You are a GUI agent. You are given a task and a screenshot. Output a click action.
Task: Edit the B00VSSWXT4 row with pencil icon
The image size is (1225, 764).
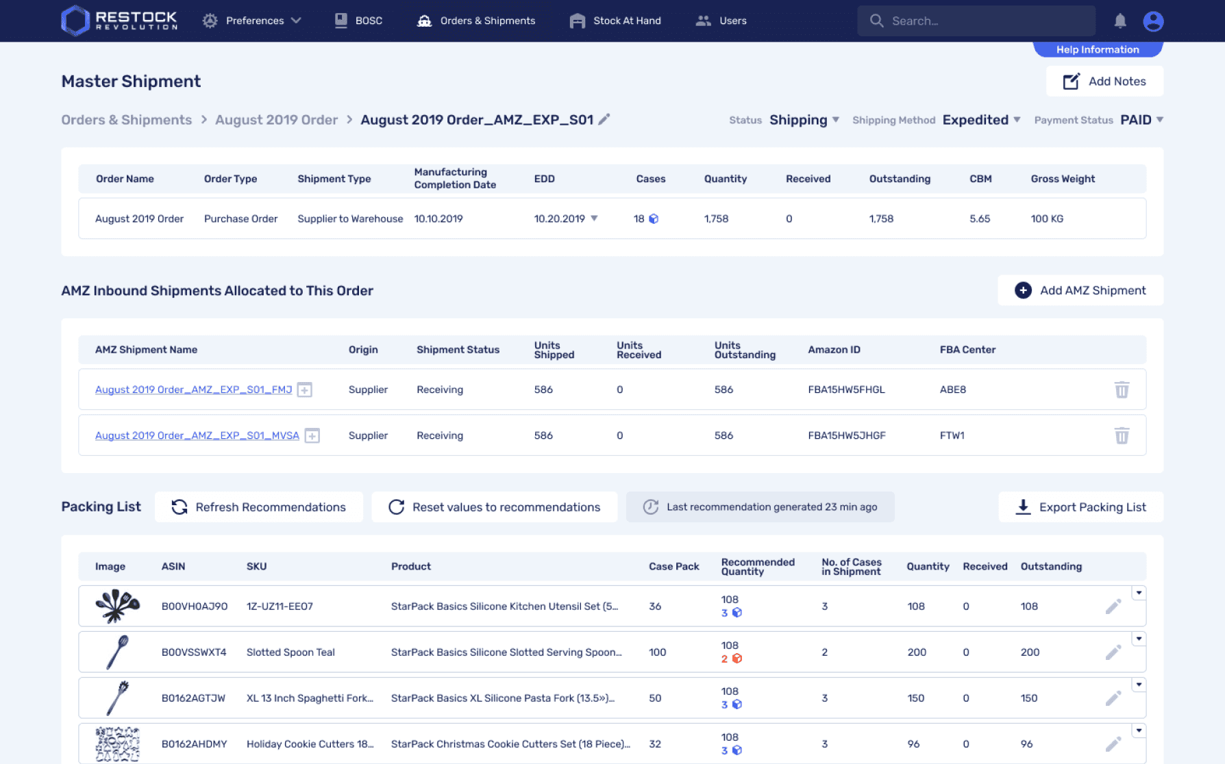[1113, 652]
